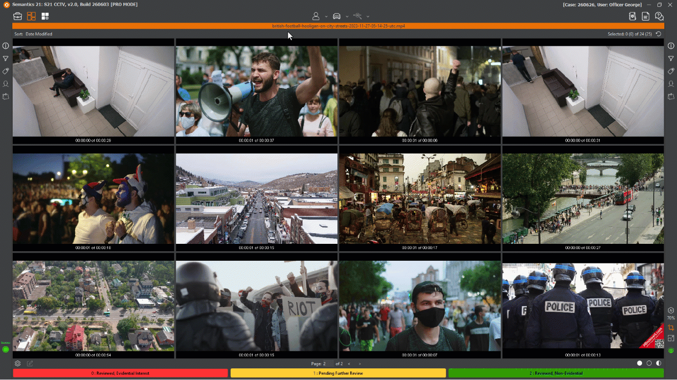Toggle the green eye visibility icon
Screen dimensions: 677x380
click(671, 350)
